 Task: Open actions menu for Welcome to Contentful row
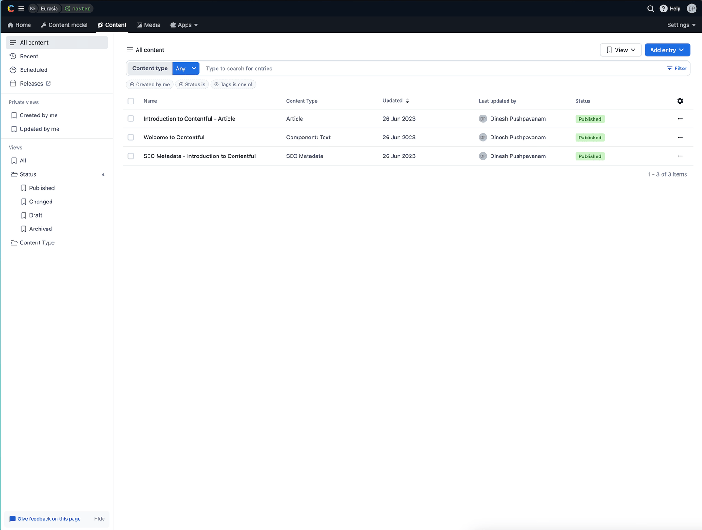tap(680, 138)
